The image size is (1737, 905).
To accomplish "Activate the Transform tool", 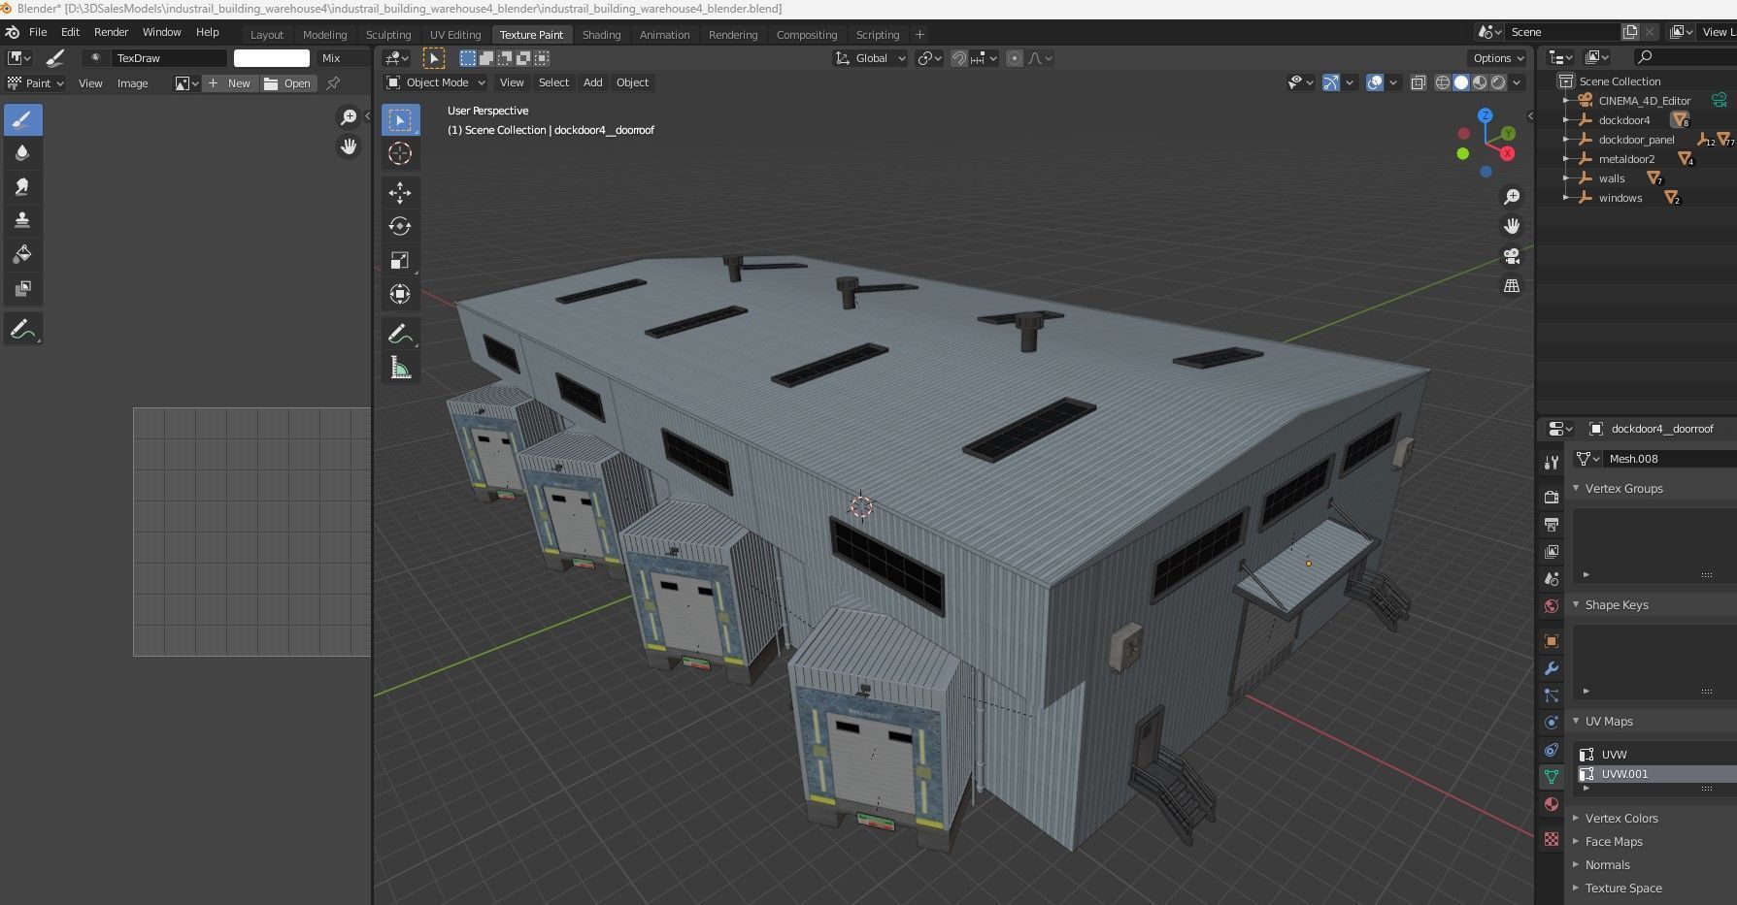I will tap(400, 294).
